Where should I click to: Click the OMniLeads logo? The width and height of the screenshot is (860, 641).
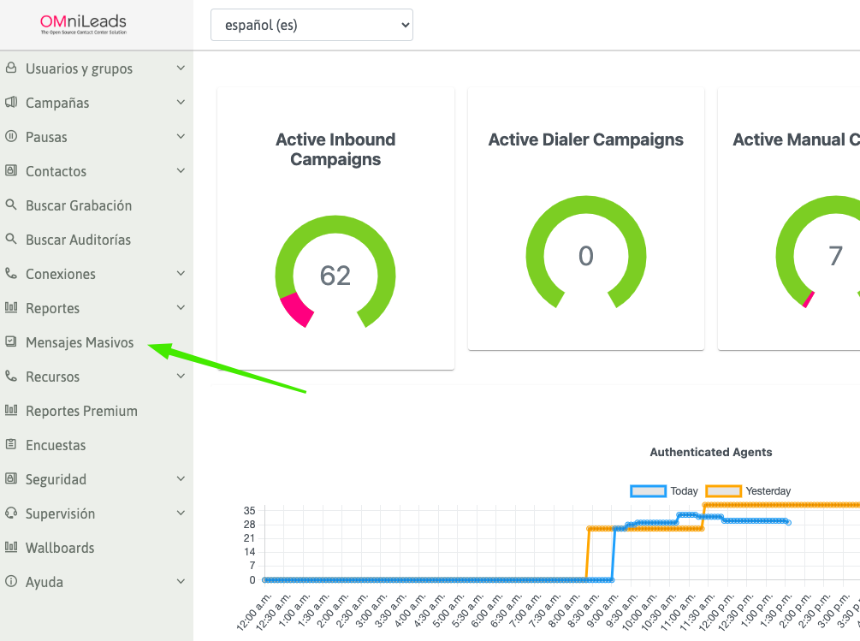[x=84, y=24]
